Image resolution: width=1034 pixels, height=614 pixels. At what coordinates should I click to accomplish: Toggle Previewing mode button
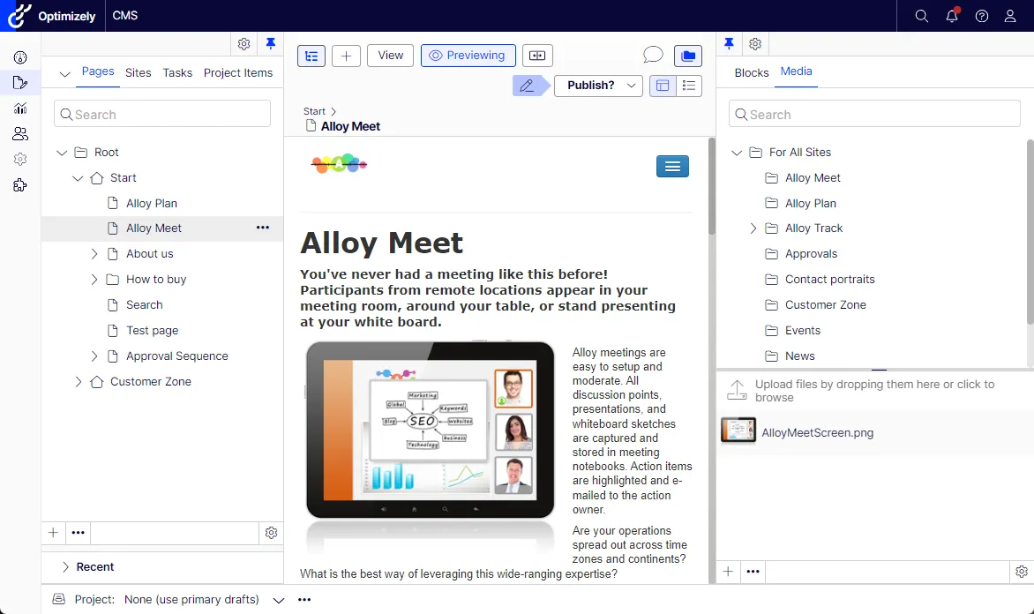(x=468, y=56)
